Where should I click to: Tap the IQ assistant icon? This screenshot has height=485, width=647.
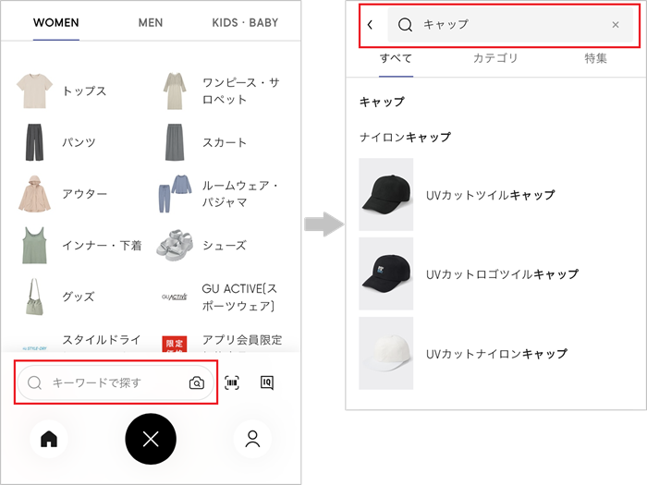266,382
